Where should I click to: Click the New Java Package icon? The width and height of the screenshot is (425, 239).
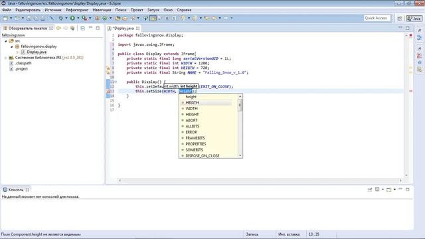(x=97, y=18)
